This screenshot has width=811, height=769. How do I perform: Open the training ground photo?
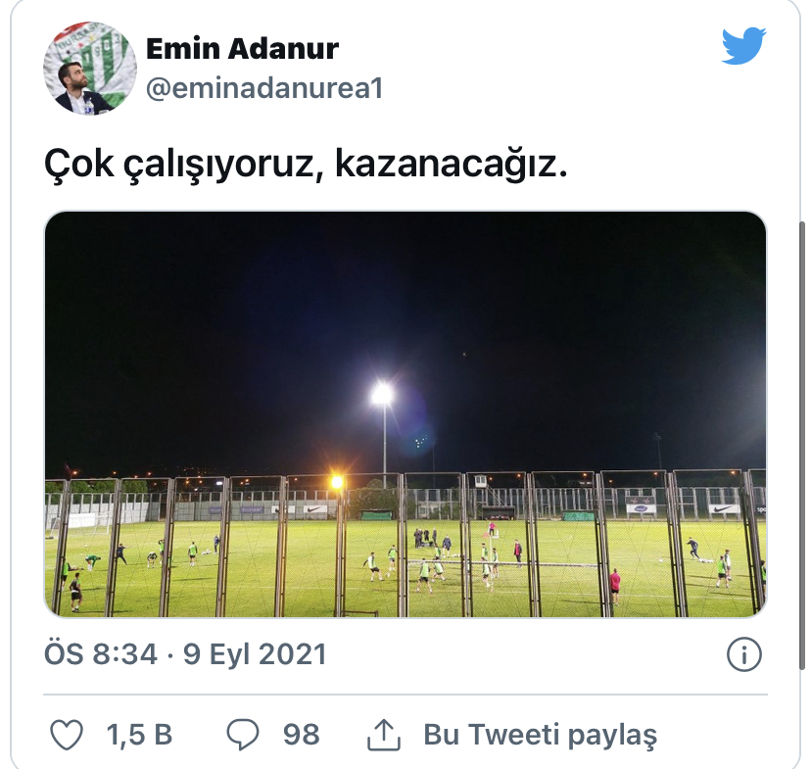405,413
